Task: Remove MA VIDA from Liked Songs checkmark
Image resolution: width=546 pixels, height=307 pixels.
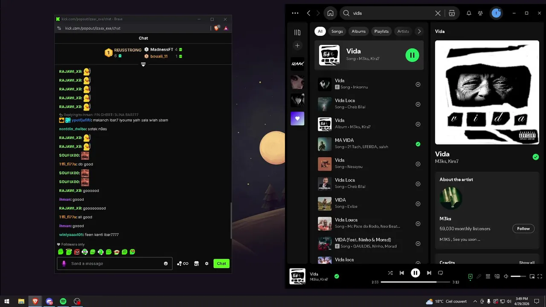Action: 418,144
